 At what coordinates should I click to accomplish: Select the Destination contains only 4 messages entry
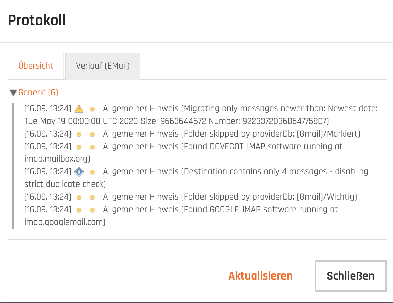(x=196, y=178)
